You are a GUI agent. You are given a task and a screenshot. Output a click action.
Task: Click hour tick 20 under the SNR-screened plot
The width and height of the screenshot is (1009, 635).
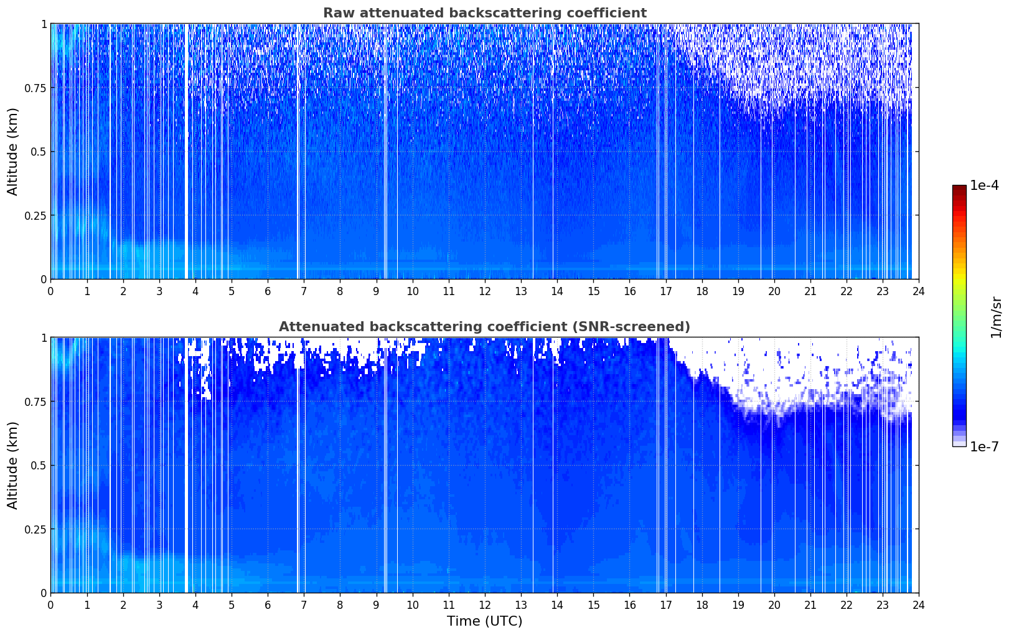[774, 604]
